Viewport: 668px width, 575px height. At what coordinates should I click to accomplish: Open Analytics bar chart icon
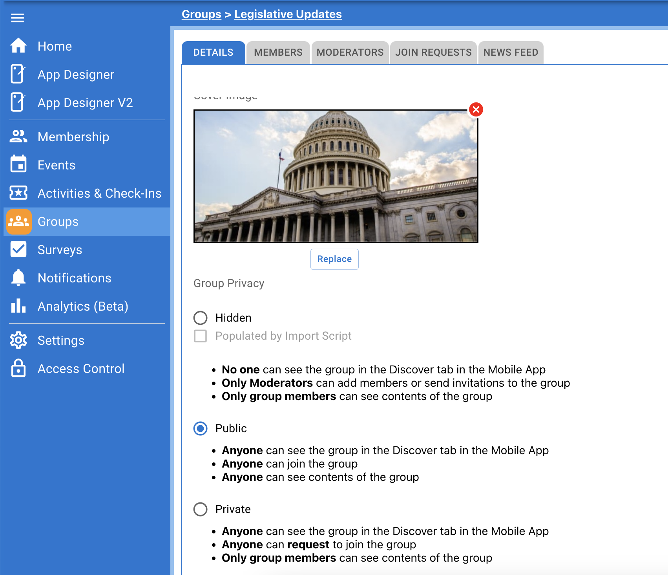(18, 306)
